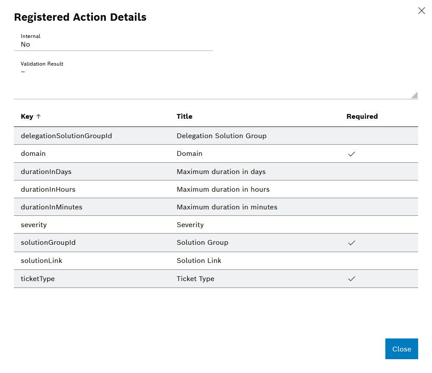Select the severity row in the table
This screenshot has height=373, width=432.
pos(173,224)
